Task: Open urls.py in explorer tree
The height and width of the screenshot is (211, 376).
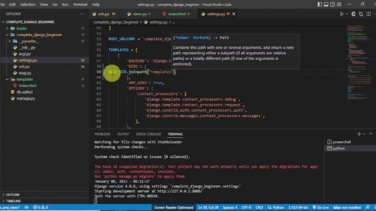Action: pyautogui.click(x=25, y=67)
